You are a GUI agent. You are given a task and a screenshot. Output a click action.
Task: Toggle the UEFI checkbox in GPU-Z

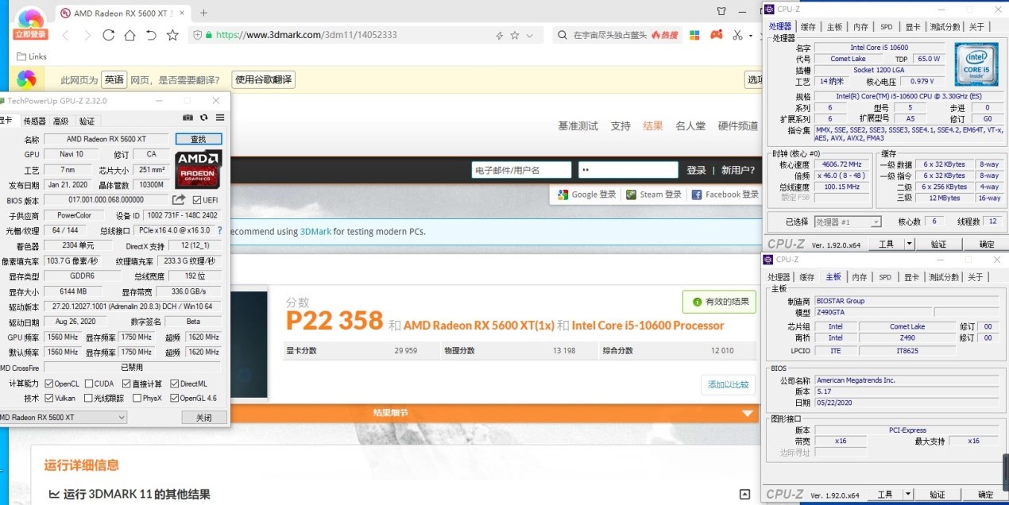(197, 200)
